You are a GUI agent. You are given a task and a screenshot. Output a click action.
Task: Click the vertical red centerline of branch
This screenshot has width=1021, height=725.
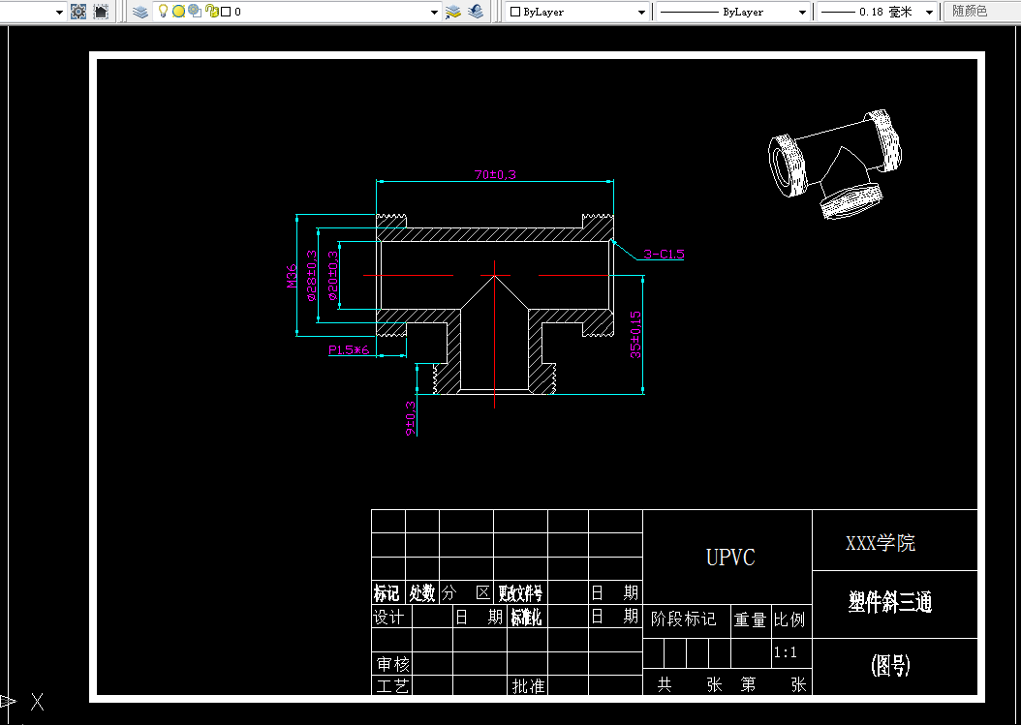[x=494, y=335]
